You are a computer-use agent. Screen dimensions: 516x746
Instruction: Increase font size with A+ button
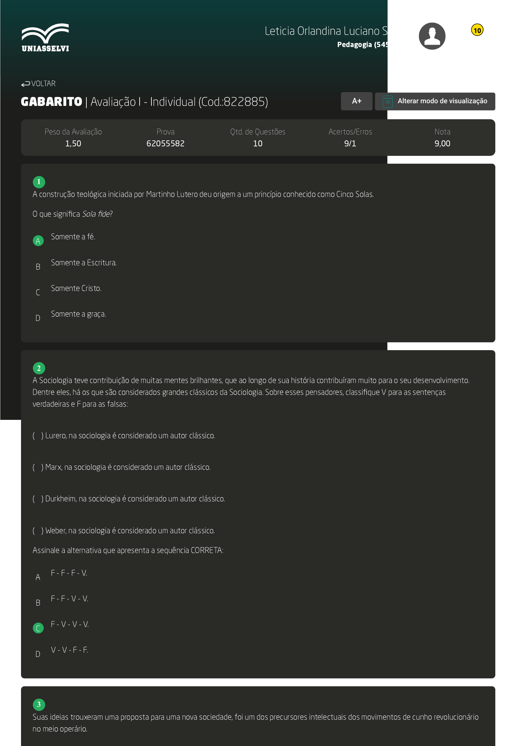click(x=356, y=101)
